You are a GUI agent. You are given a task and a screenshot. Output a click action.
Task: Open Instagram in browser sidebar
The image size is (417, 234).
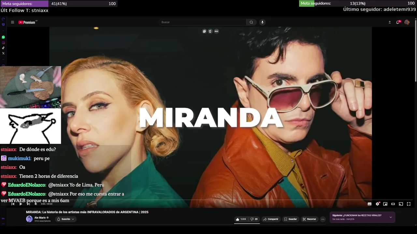click(x=3, y=43)
